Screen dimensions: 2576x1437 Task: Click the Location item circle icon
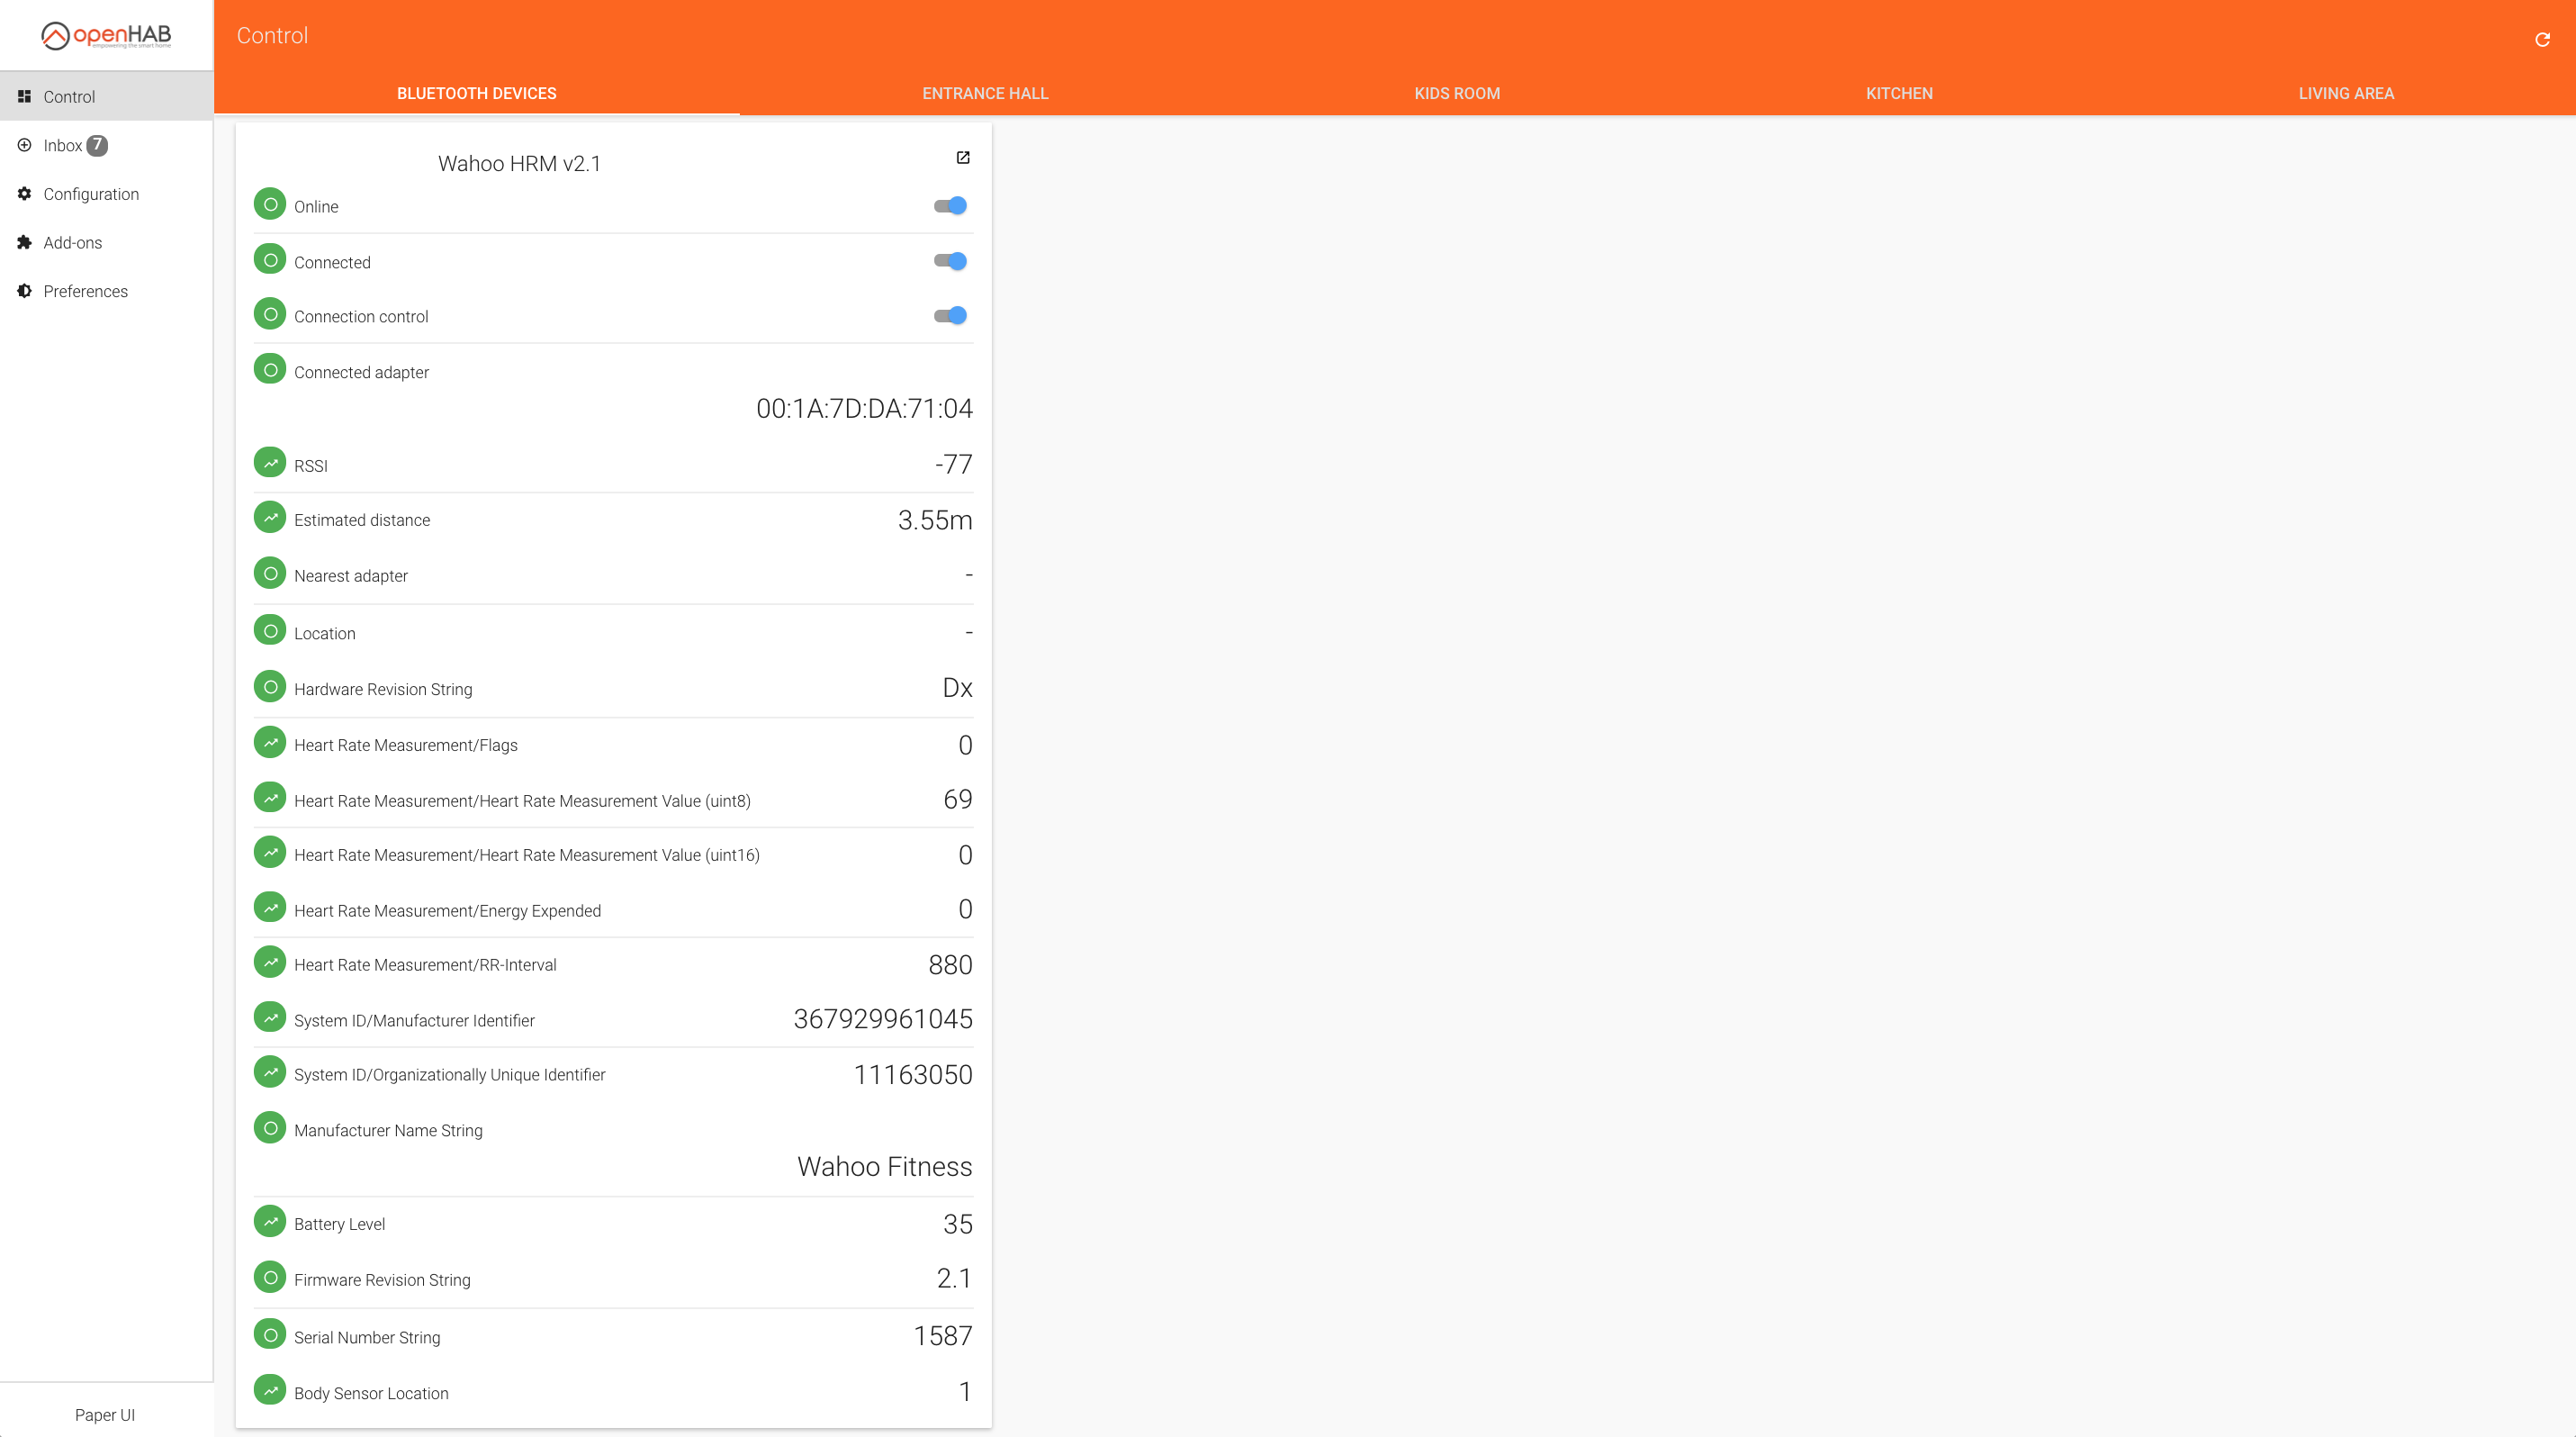(x=270, y=631)
